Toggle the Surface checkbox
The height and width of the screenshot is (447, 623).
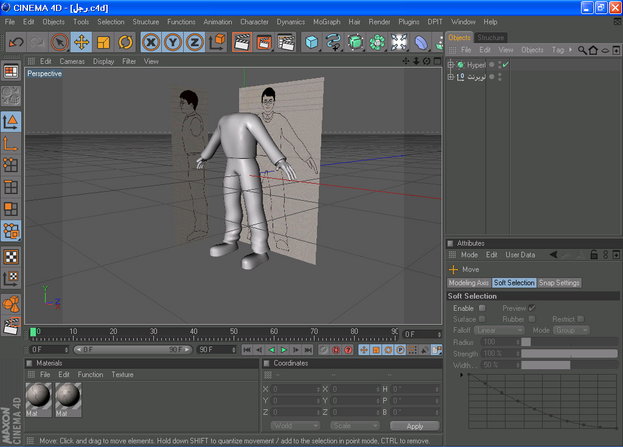[482, 319]
